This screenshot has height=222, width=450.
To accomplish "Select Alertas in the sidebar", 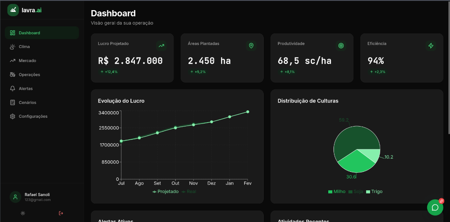I will pos(25,88).
